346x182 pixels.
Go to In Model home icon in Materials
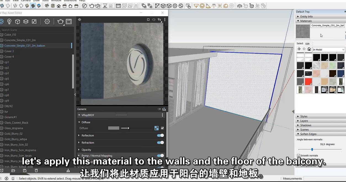309,49
